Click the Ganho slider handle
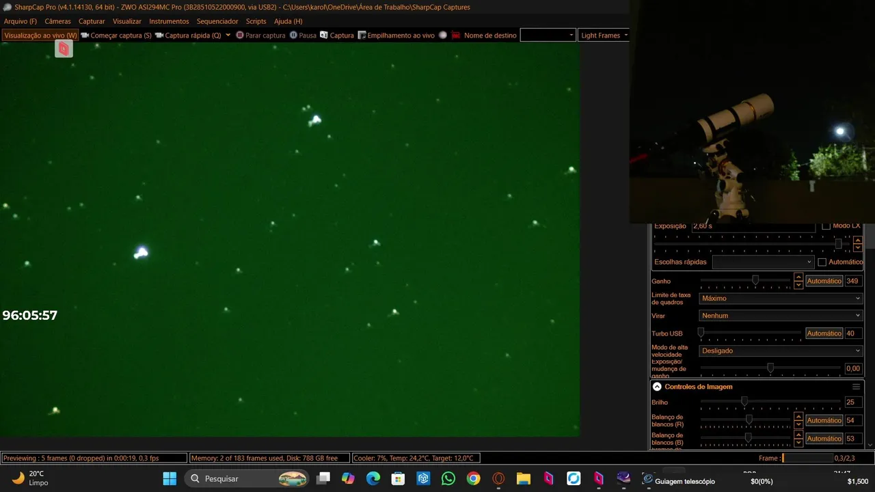Image resolution: width=875 pixels, height=492 pixels. (755, 280)
